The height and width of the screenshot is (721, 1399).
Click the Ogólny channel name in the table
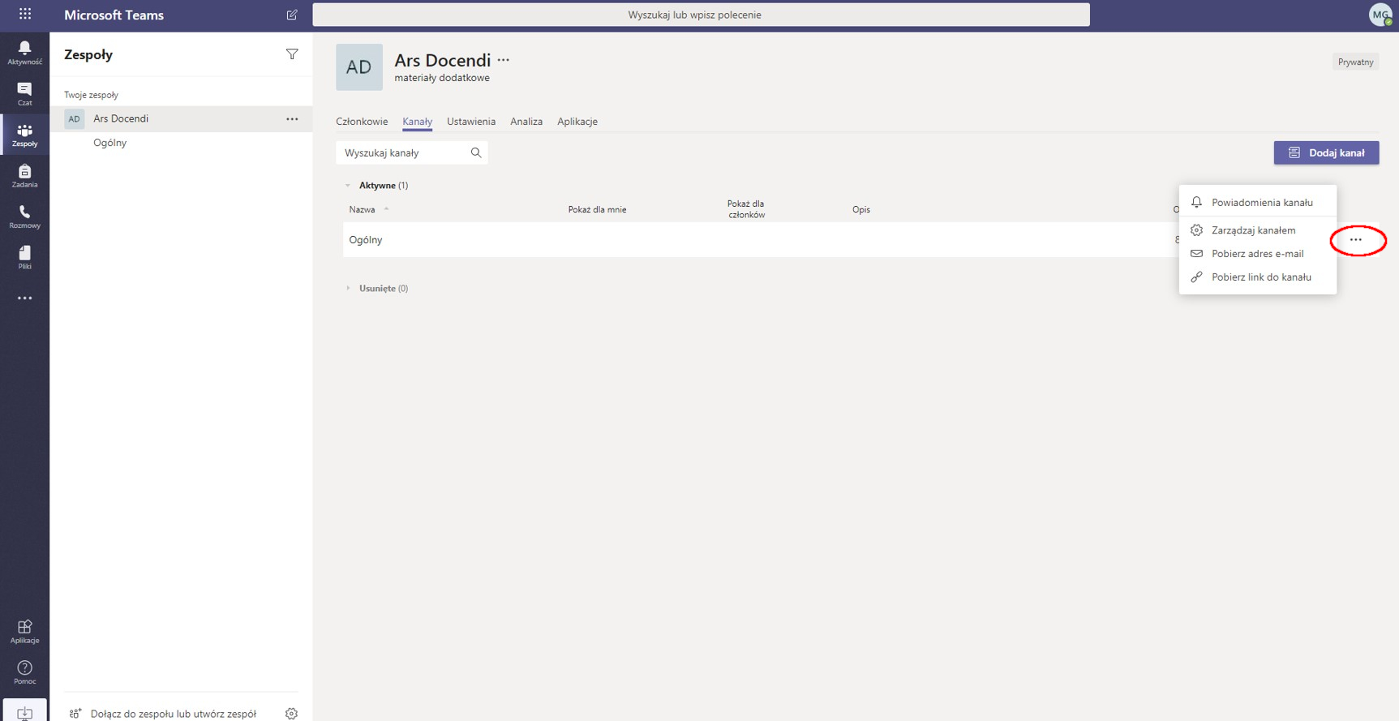click(366, 240)
